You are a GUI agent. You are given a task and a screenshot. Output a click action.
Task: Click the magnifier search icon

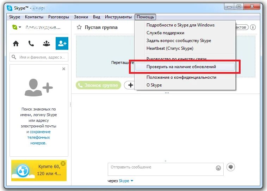click(x=14, y=57)
